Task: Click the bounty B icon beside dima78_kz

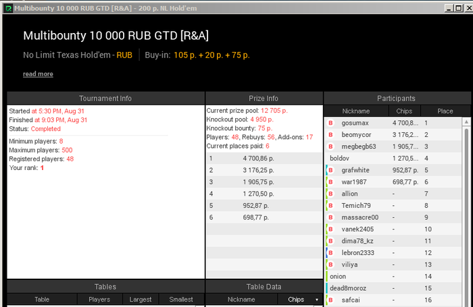Action: [330, 241]
